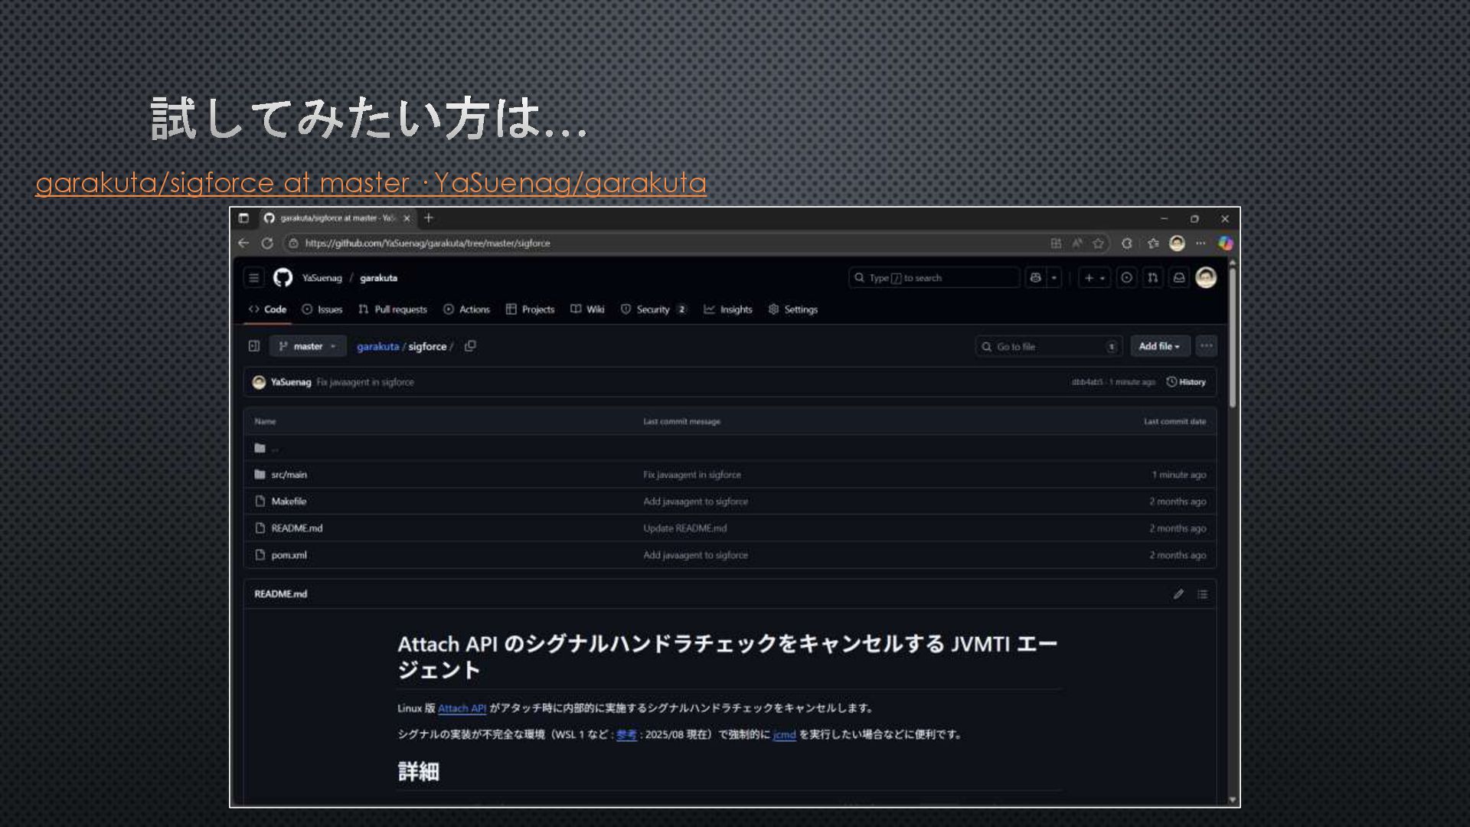This screenshot has width=1470, height=827.
Task: Copy path icon next to sigforce
Action: (x=470, y=346)
